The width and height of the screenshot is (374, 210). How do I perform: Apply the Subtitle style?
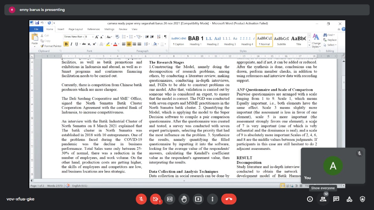coord(281,41)
